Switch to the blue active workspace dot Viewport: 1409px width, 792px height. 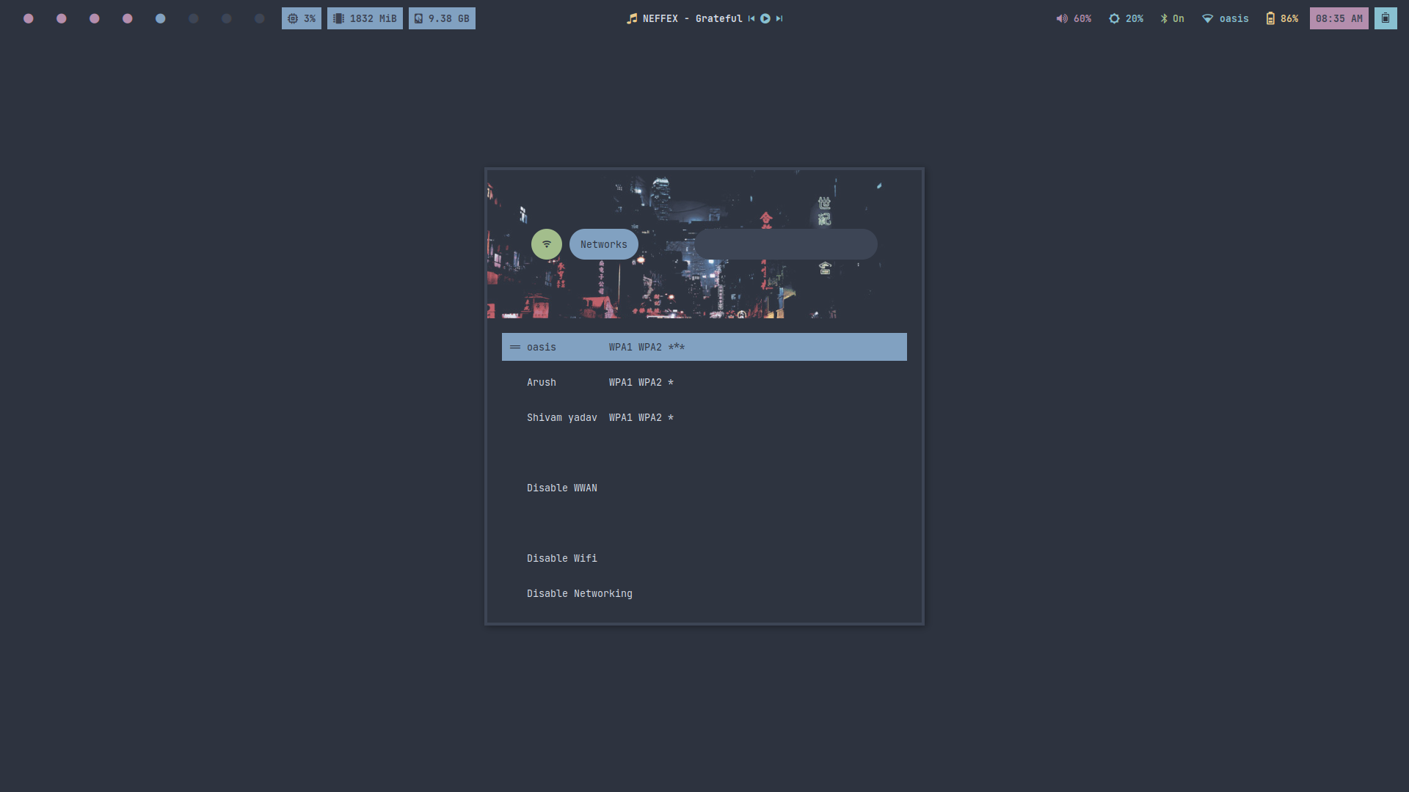tap(160, 18)
